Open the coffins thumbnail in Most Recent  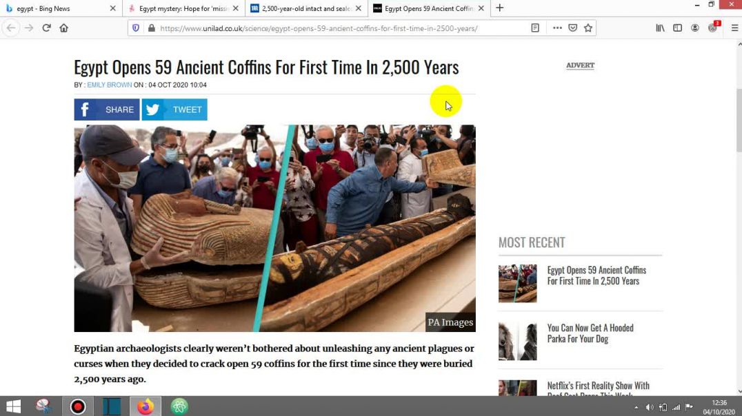(518, 284)
